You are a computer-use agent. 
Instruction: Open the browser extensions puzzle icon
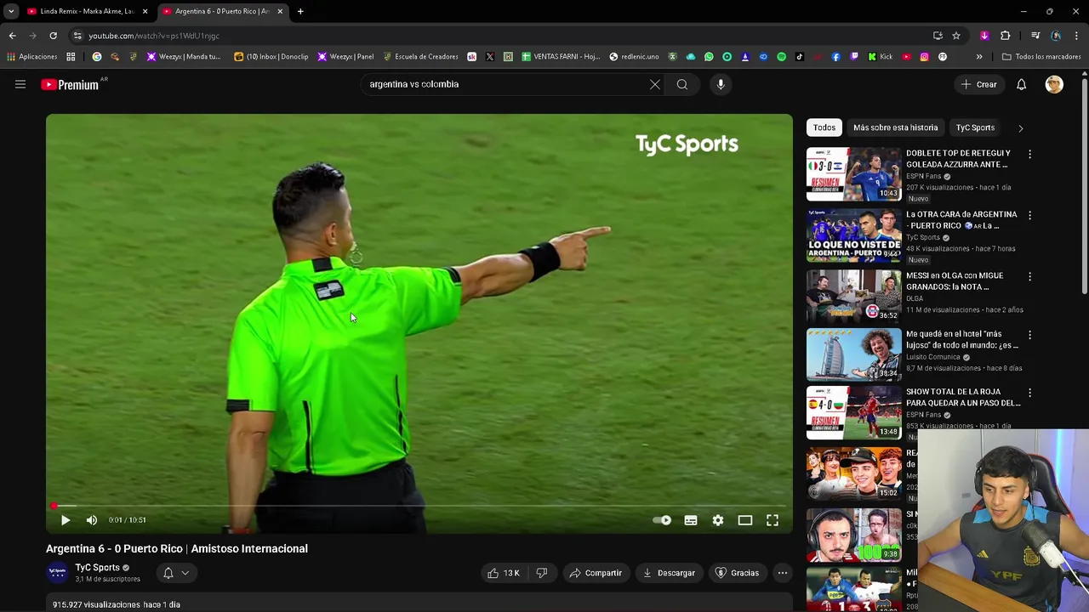click(x=1006, y=36)
